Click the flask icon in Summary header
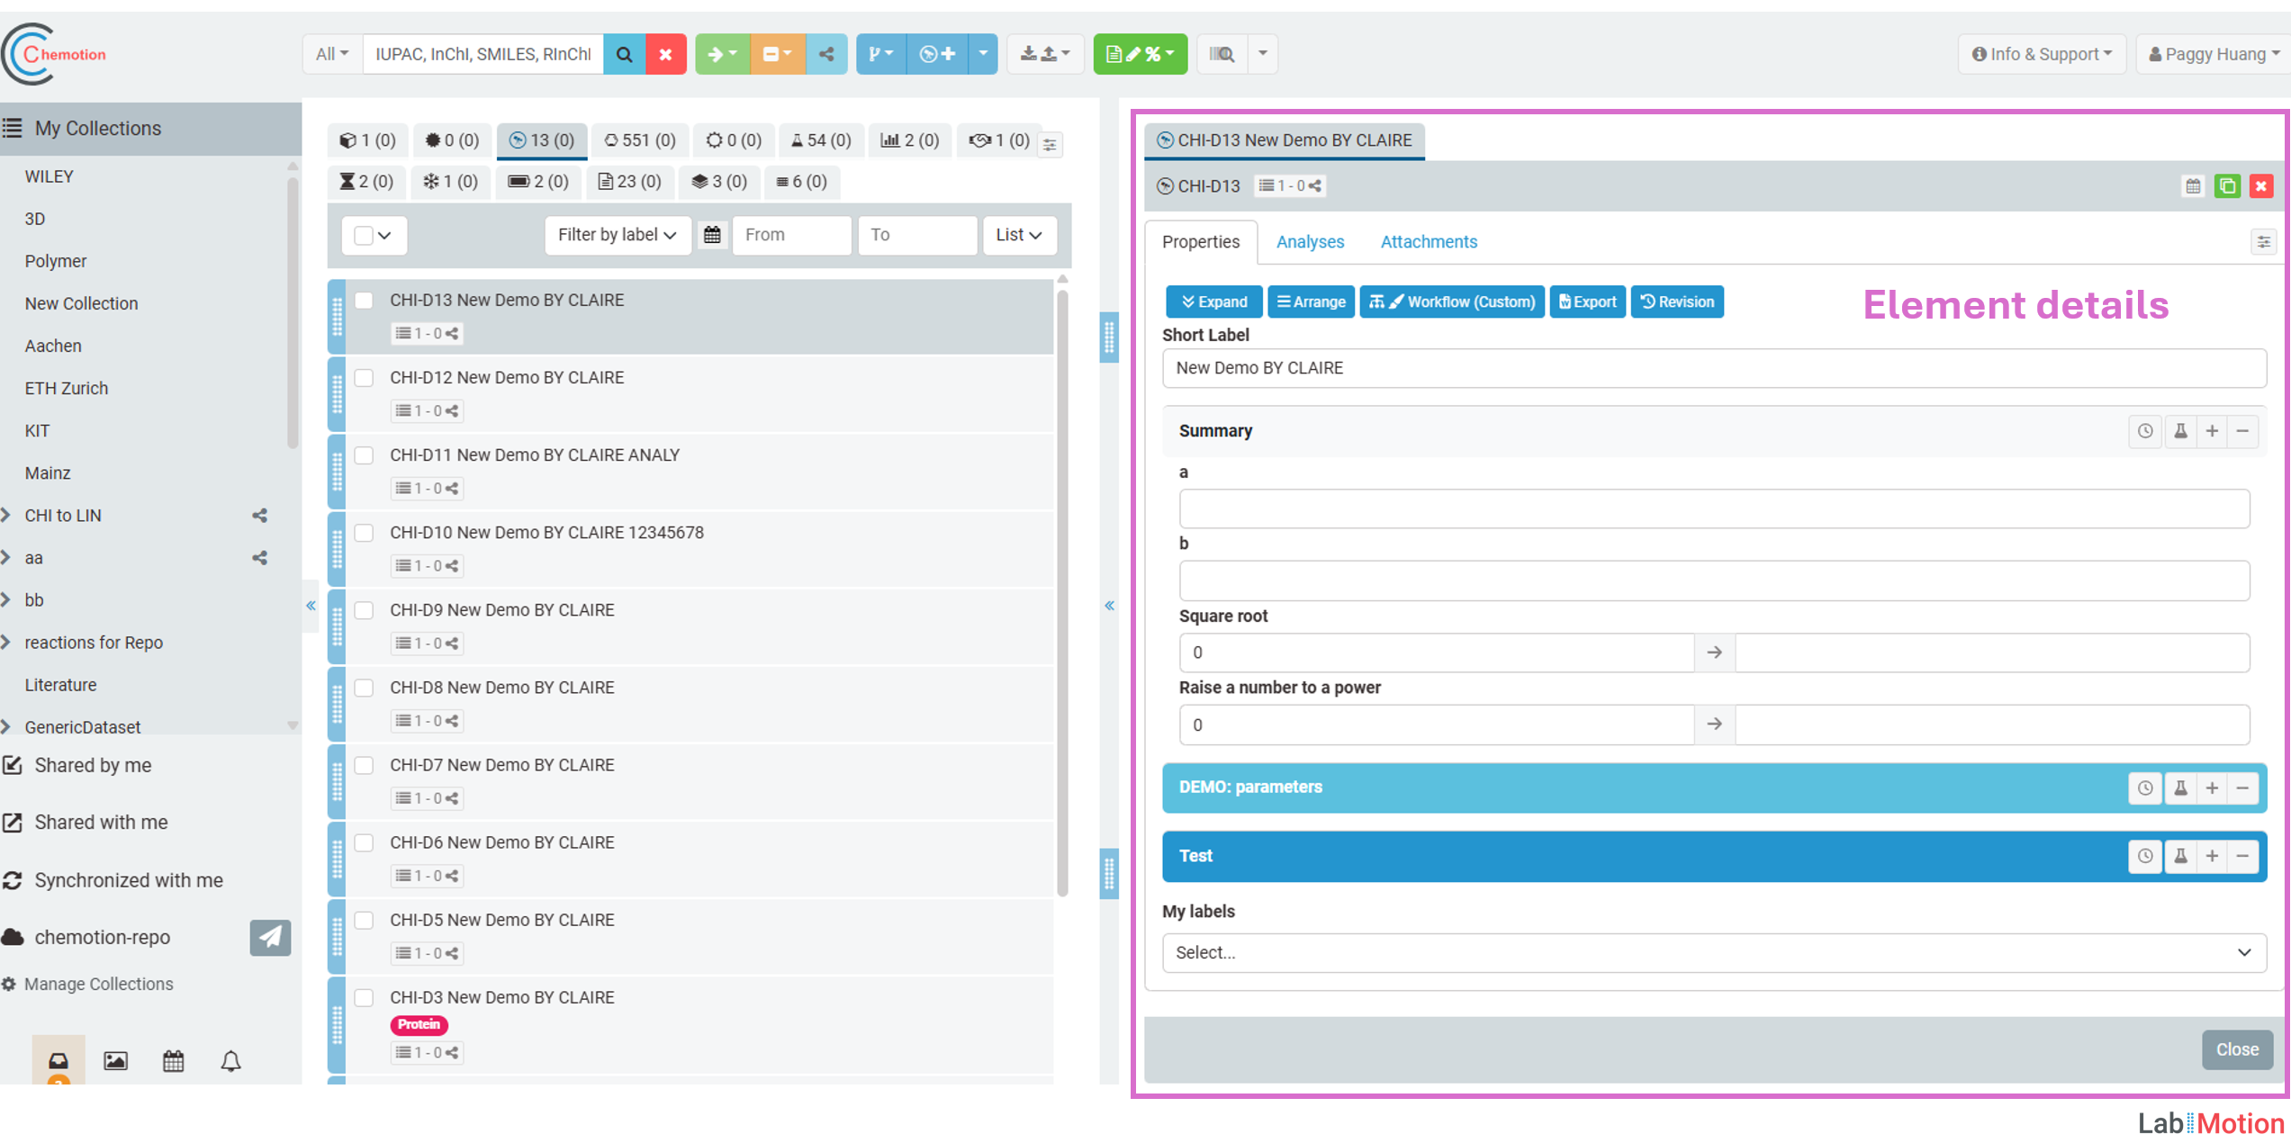The height and width of the screenshot is (1143, 2291). pos(2180,431)
